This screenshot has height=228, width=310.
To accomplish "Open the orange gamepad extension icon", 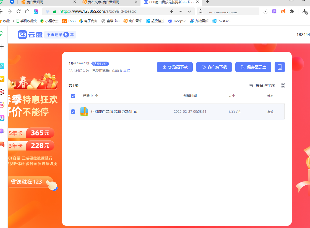I will click(x=283, y=11).
